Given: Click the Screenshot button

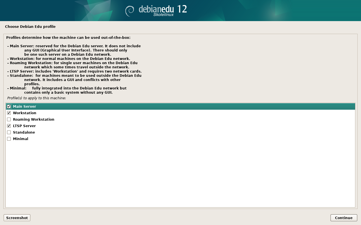Looking at the screenshot, I should (x=17, y=218).
